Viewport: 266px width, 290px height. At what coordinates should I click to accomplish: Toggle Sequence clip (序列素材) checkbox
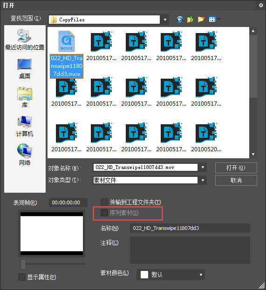[104, 213]
